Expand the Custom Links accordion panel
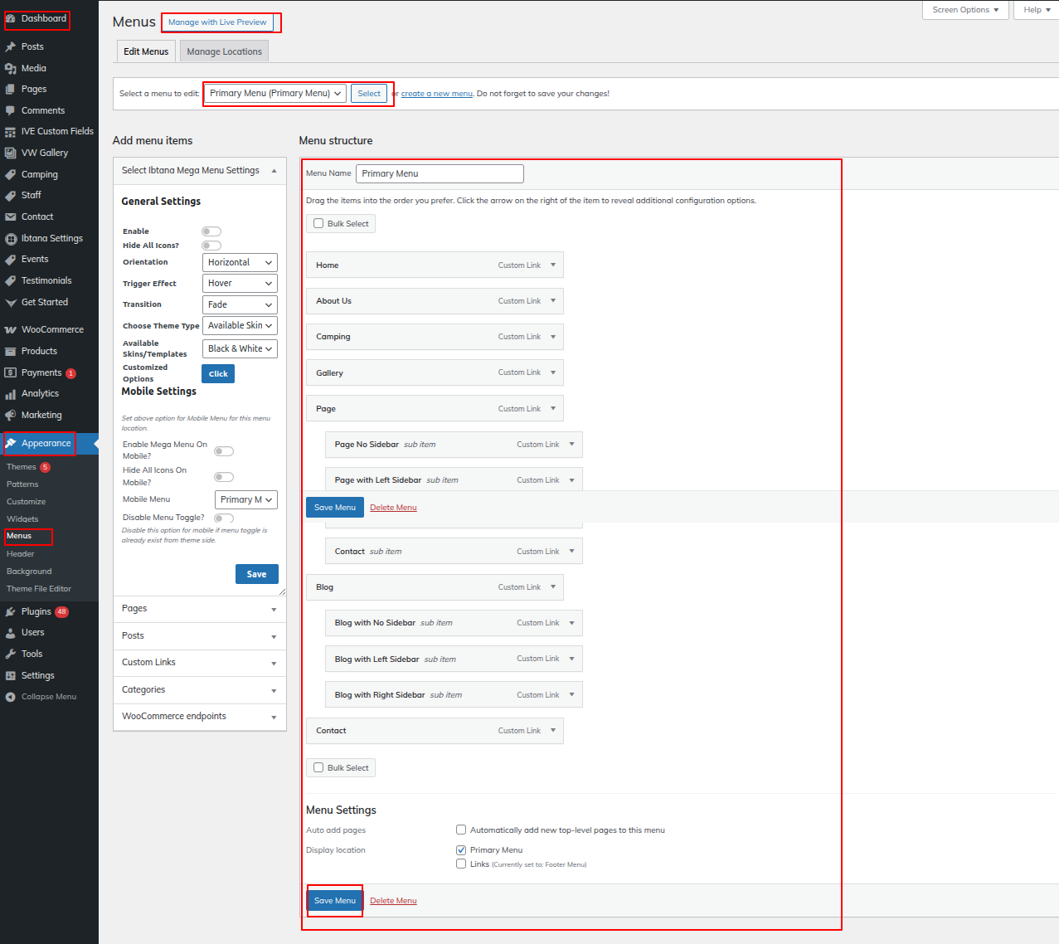1059x944 pixels. click(x=199, y=663)
